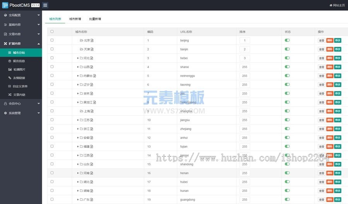
Task: Click the folder icon beside 上海
Action: click(x=82, y=111)
